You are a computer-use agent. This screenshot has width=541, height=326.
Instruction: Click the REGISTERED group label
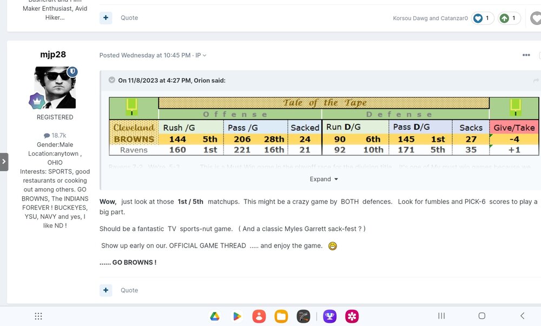point(55,117)
